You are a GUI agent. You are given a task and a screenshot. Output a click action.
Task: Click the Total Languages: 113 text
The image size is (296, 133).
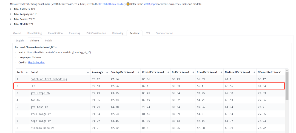click(25, 14)
